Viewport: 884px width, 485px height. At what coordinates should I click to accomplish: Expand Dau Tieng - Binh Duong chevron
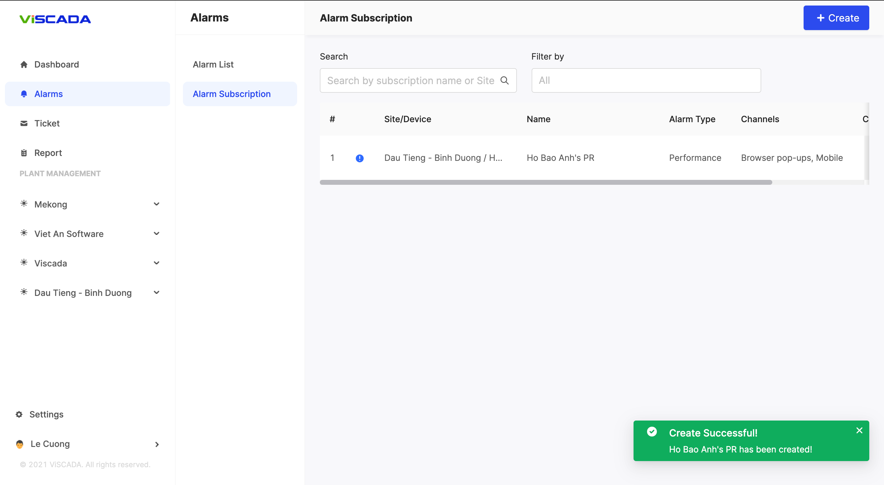point(157,293)
